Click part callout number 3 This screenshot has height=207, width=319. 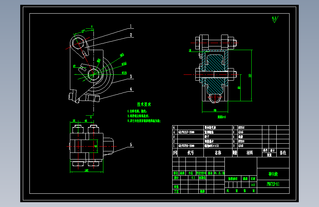[x=131, y=76]
